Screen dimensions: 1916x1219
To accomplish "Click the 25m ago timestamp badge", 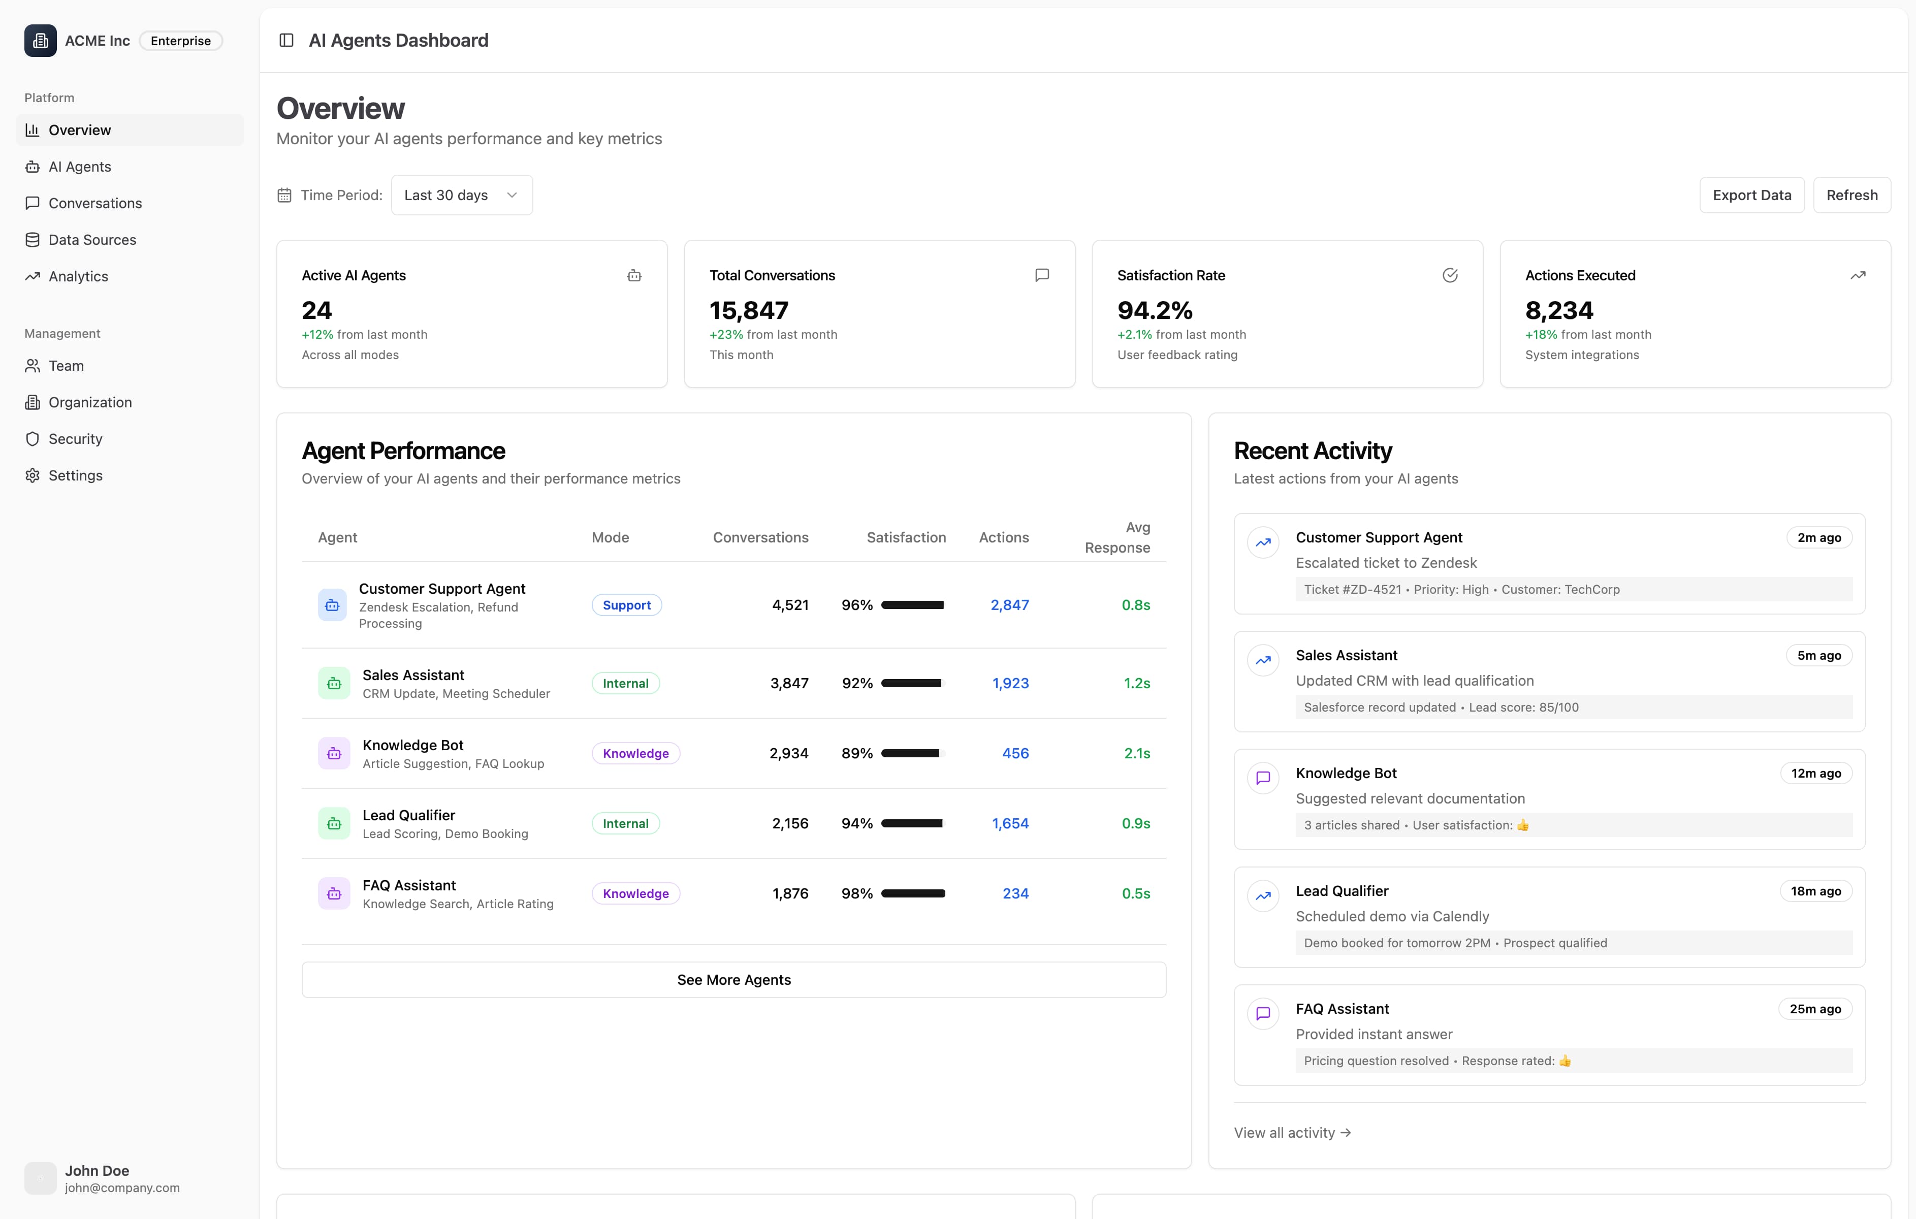I will click(x=1815, y=1009).
